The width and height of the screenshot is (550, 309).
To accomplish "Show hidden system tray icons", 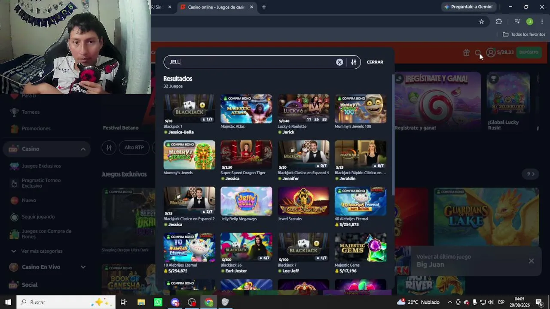I will coord(450,302).
